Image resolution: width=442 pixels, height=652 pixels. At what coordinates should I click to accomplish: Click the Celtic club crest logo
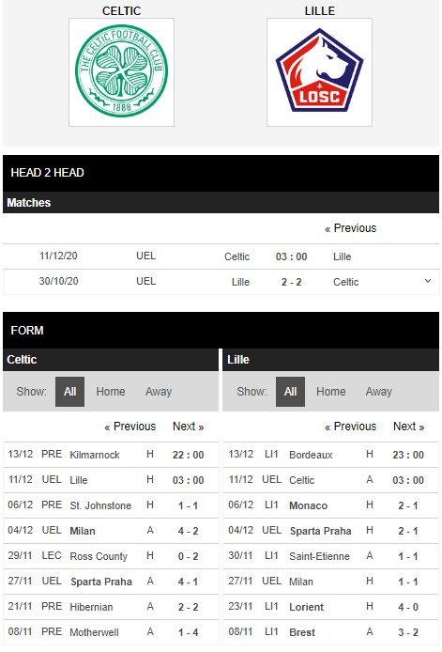coord(121,72)
